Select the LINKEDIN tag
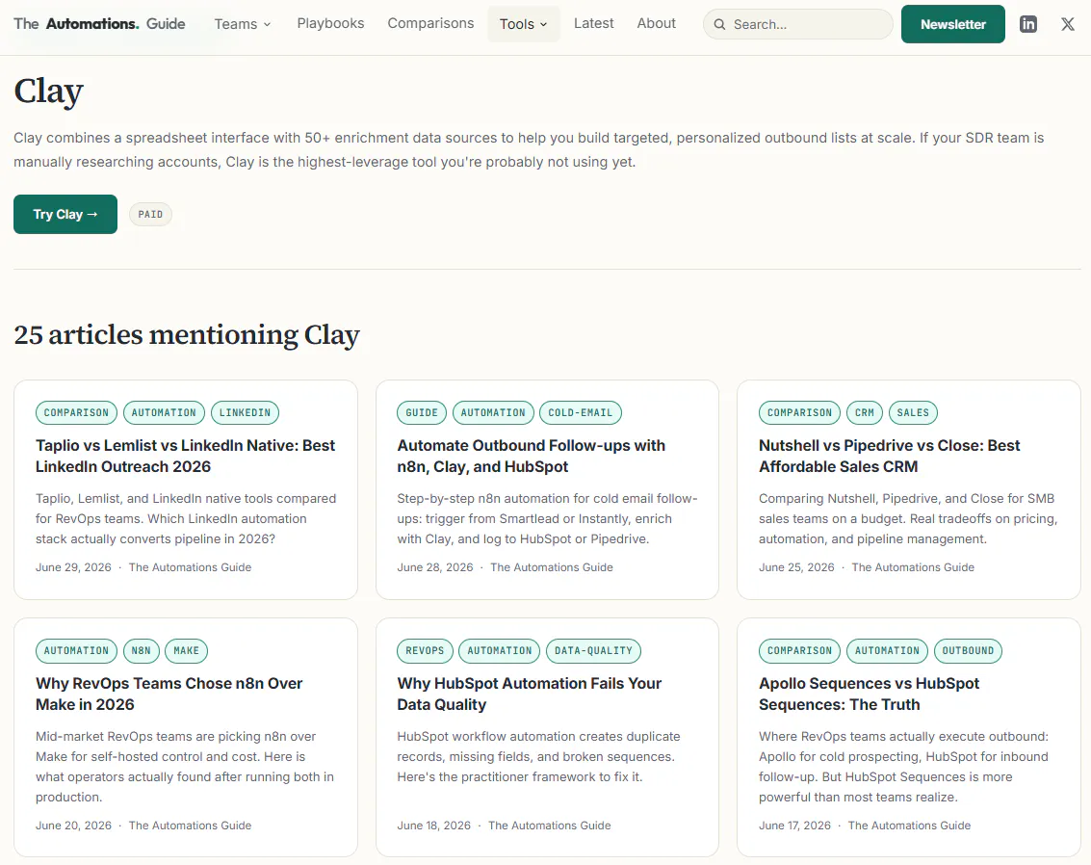 click(x=245, y=412)
